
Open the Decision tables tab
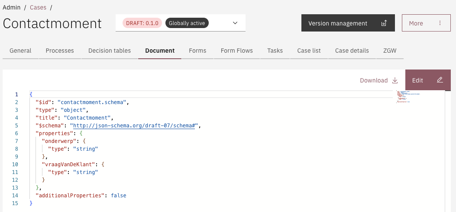coord(110,51)
